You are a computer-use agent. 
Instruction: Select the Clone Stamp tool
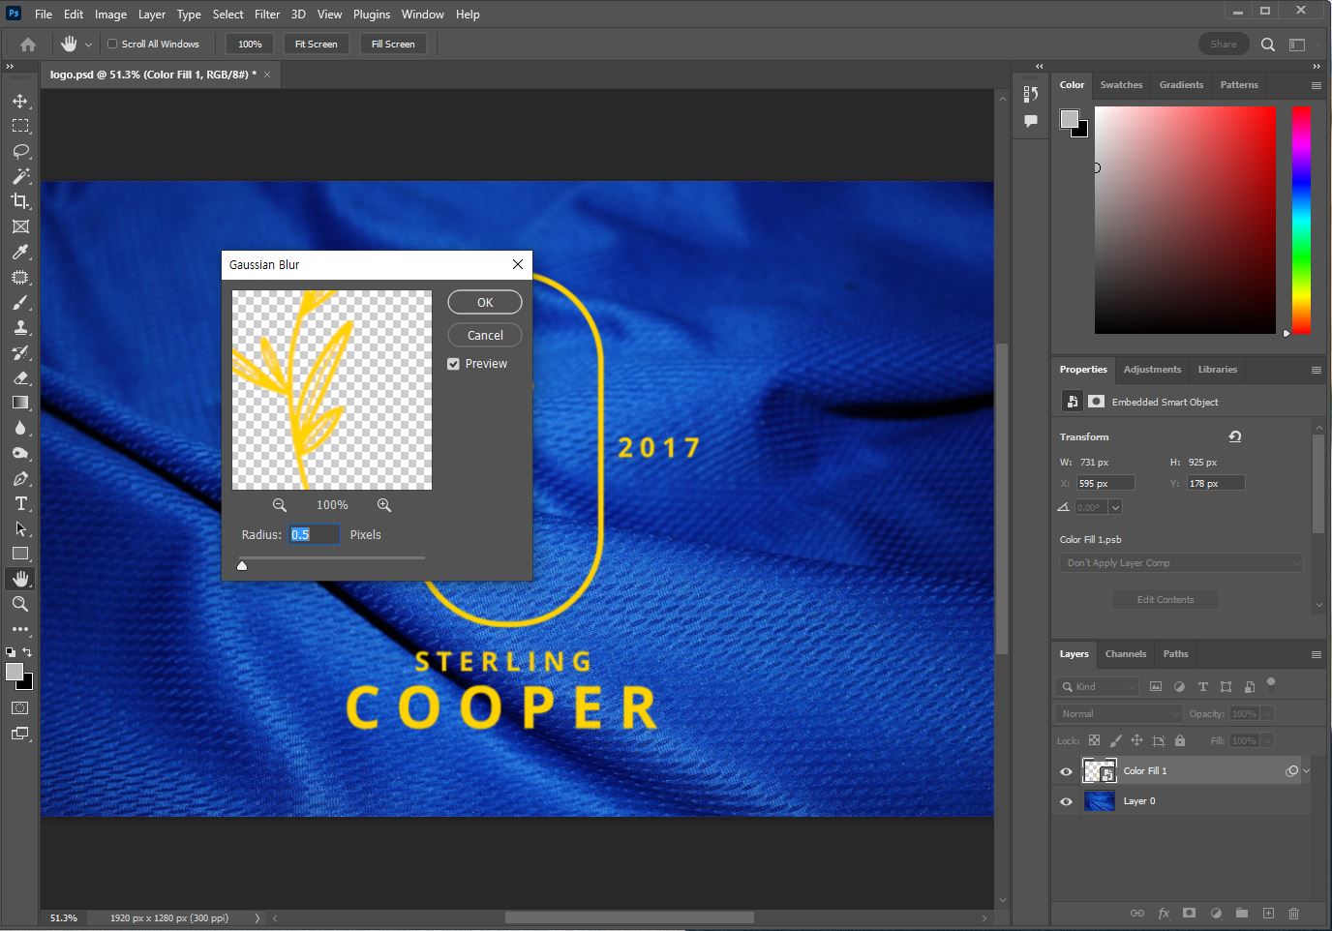coord(20,328)
